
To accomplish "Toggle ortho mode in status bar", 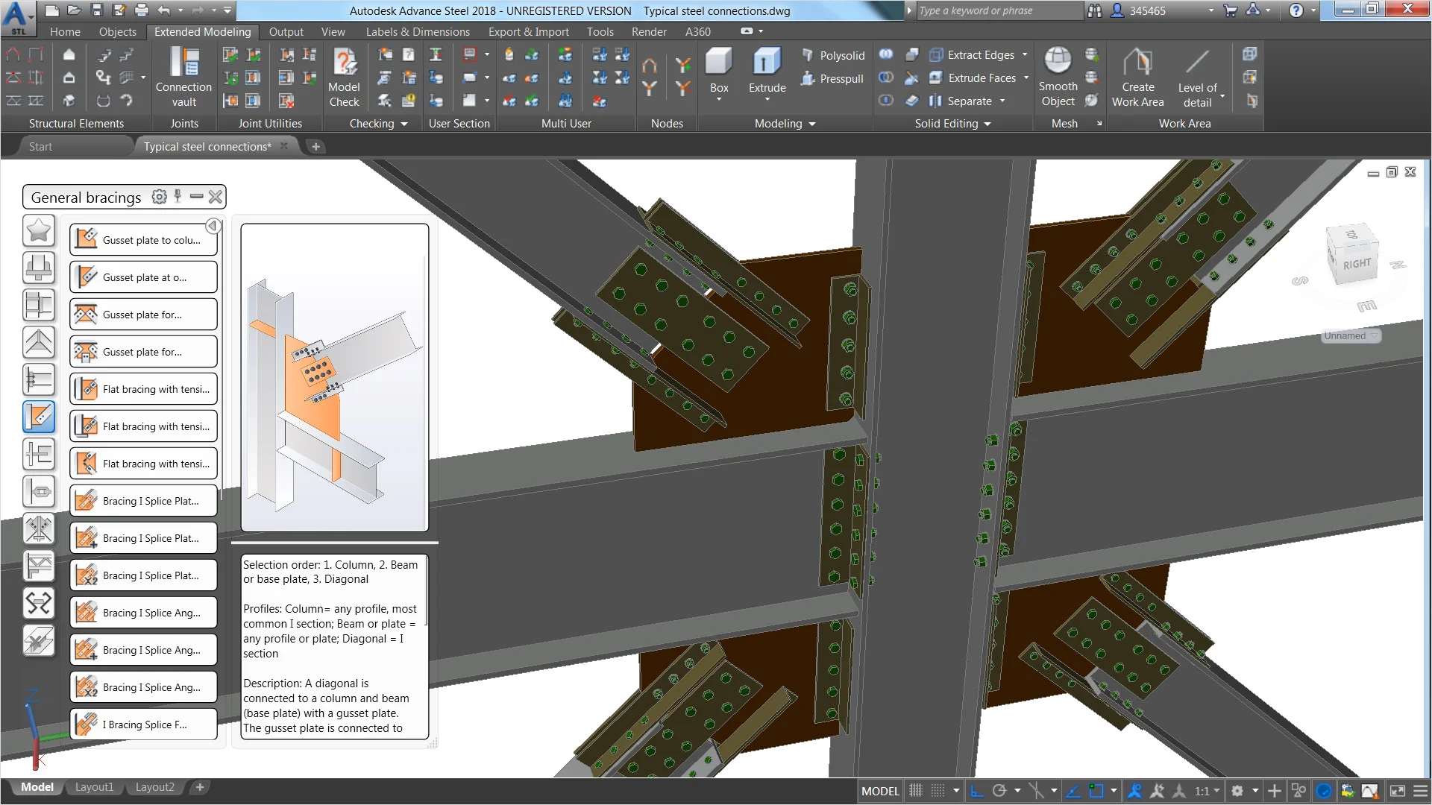I will 976,791.
